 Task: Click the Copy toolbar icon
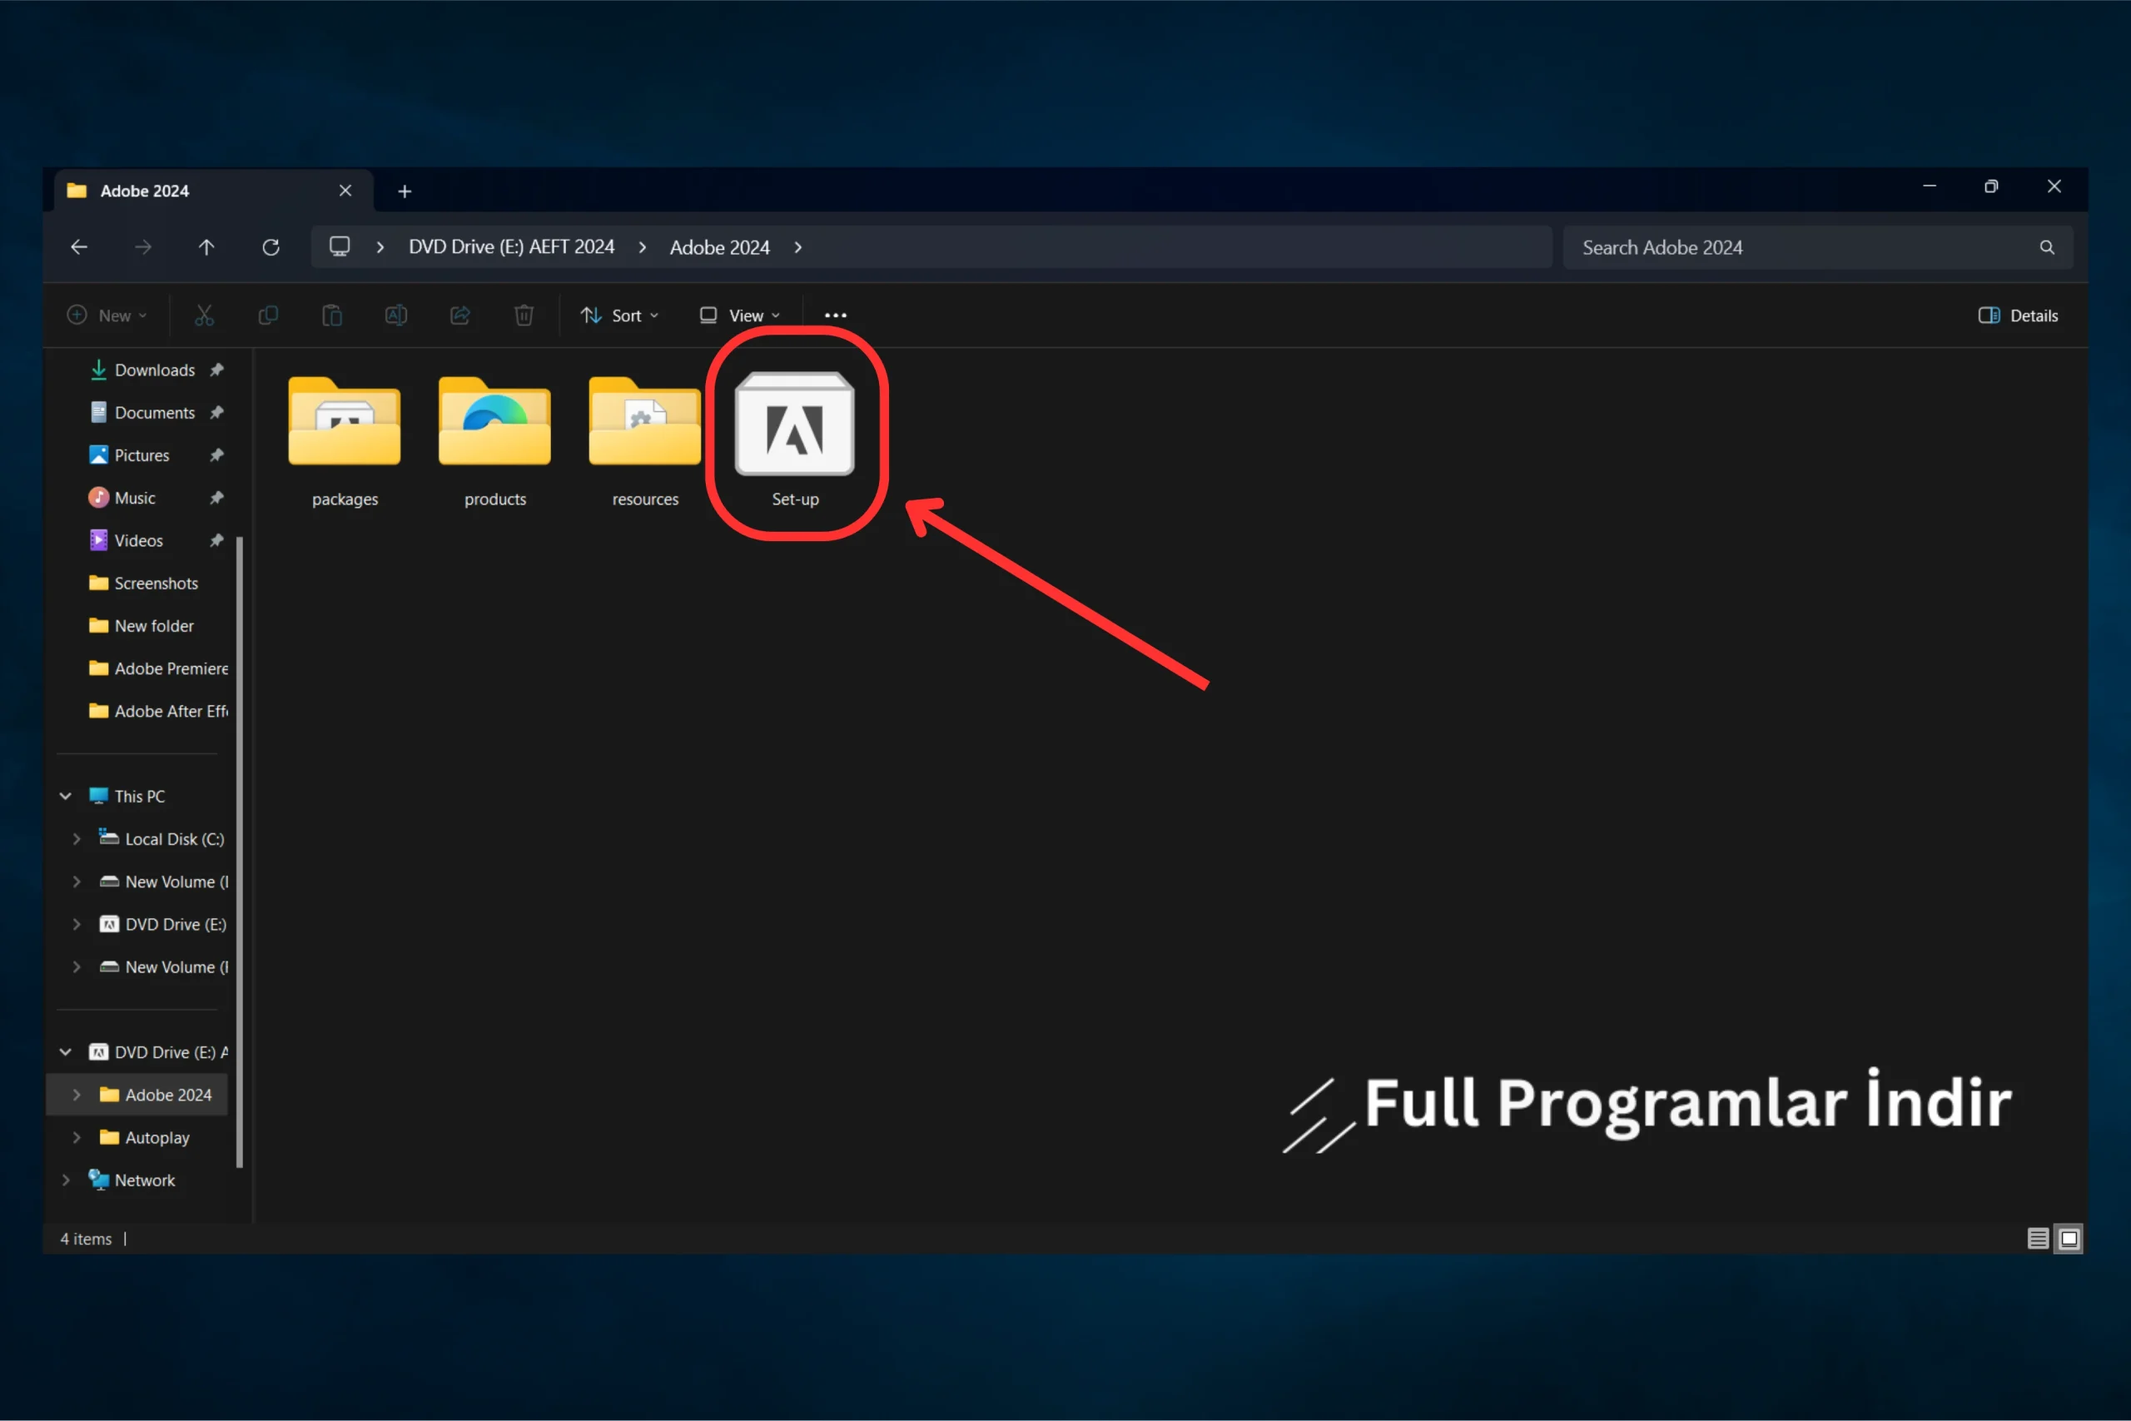point(268,316)
